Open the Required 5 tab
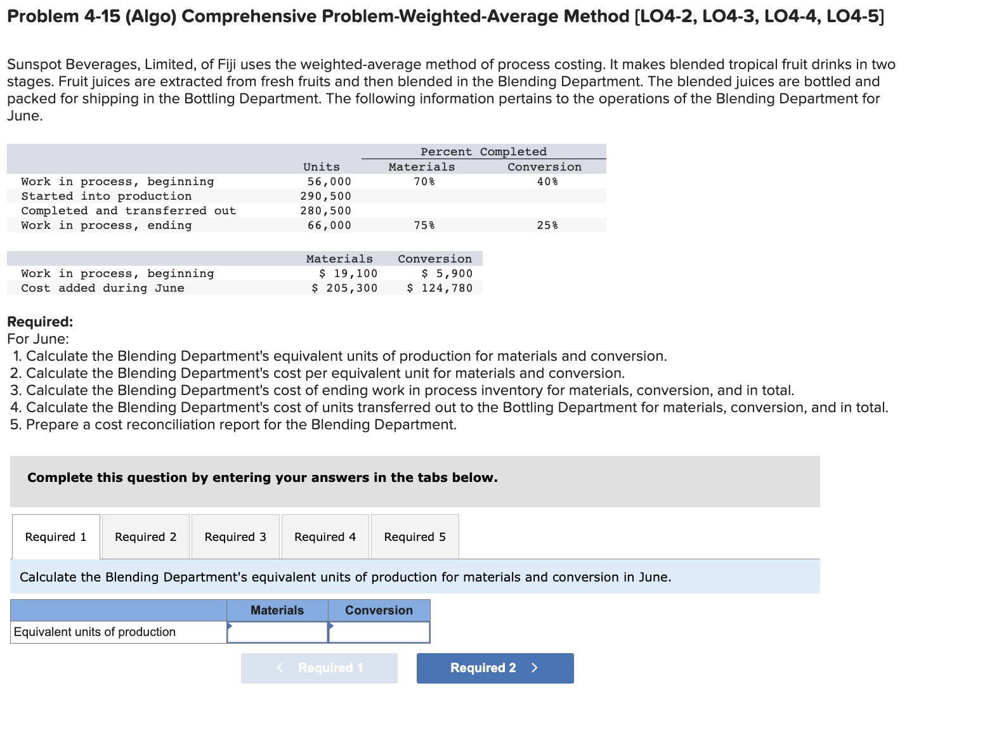The image size is (992, 747). point(415,536)
